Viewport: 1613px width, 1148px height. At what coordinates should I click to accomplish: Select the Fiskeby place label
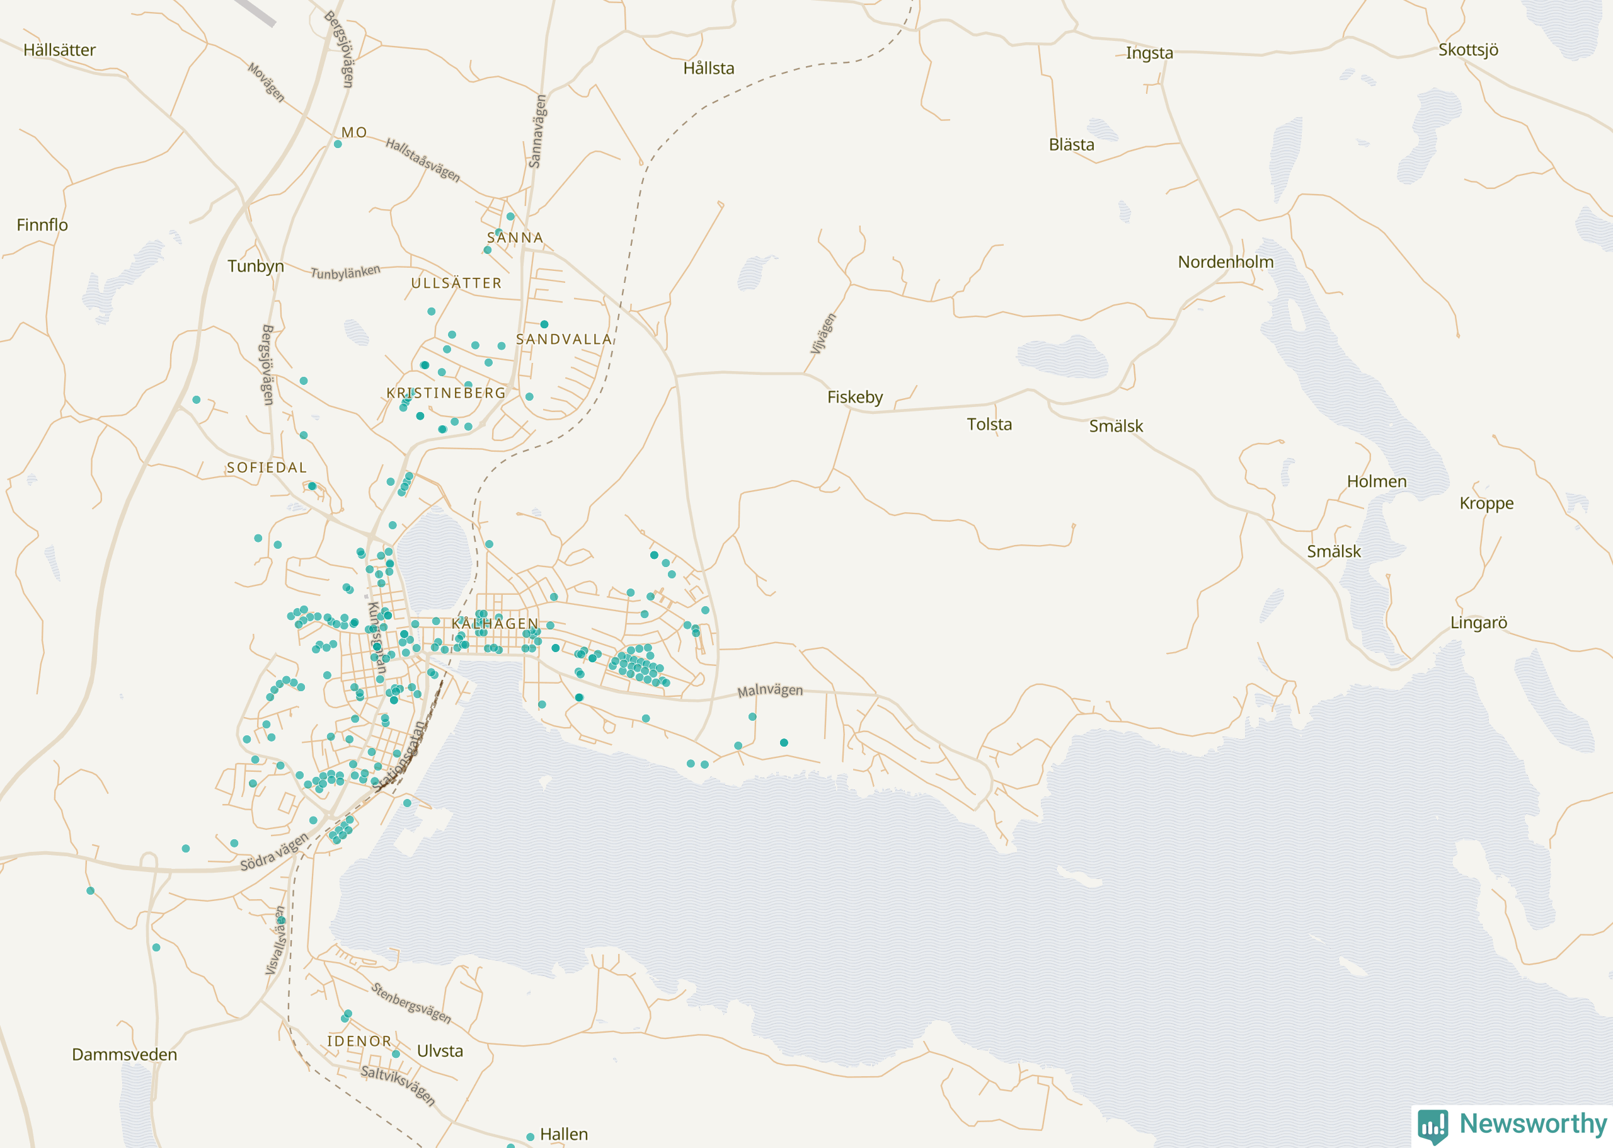click(x=854, y=398)
